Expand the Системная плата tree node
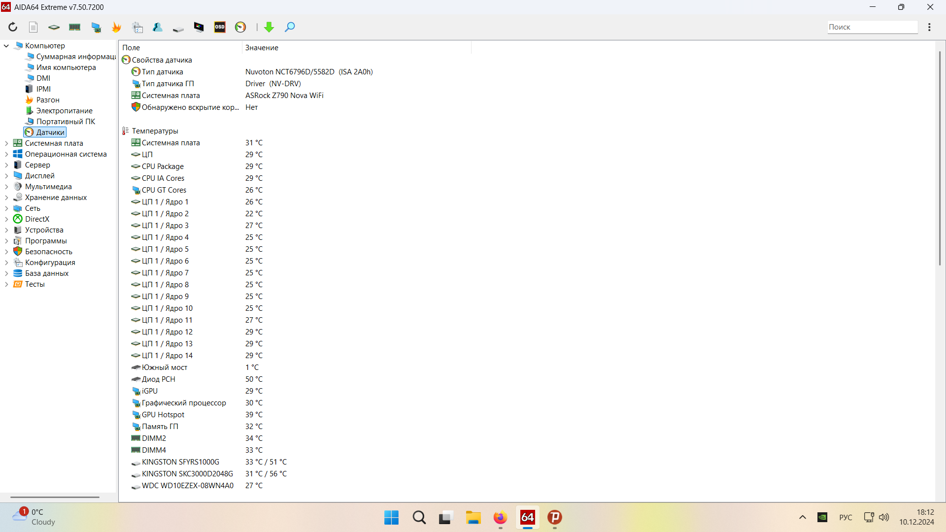 (6, 143)
